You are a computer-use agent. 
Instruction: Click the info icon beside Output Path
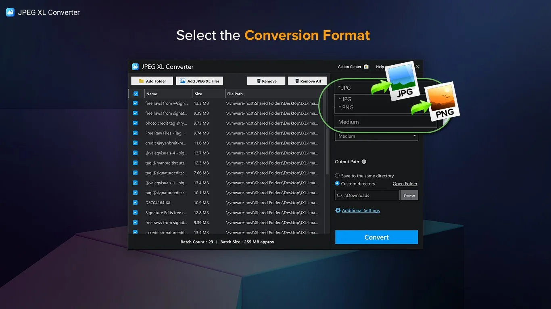(x=364, y=162)
